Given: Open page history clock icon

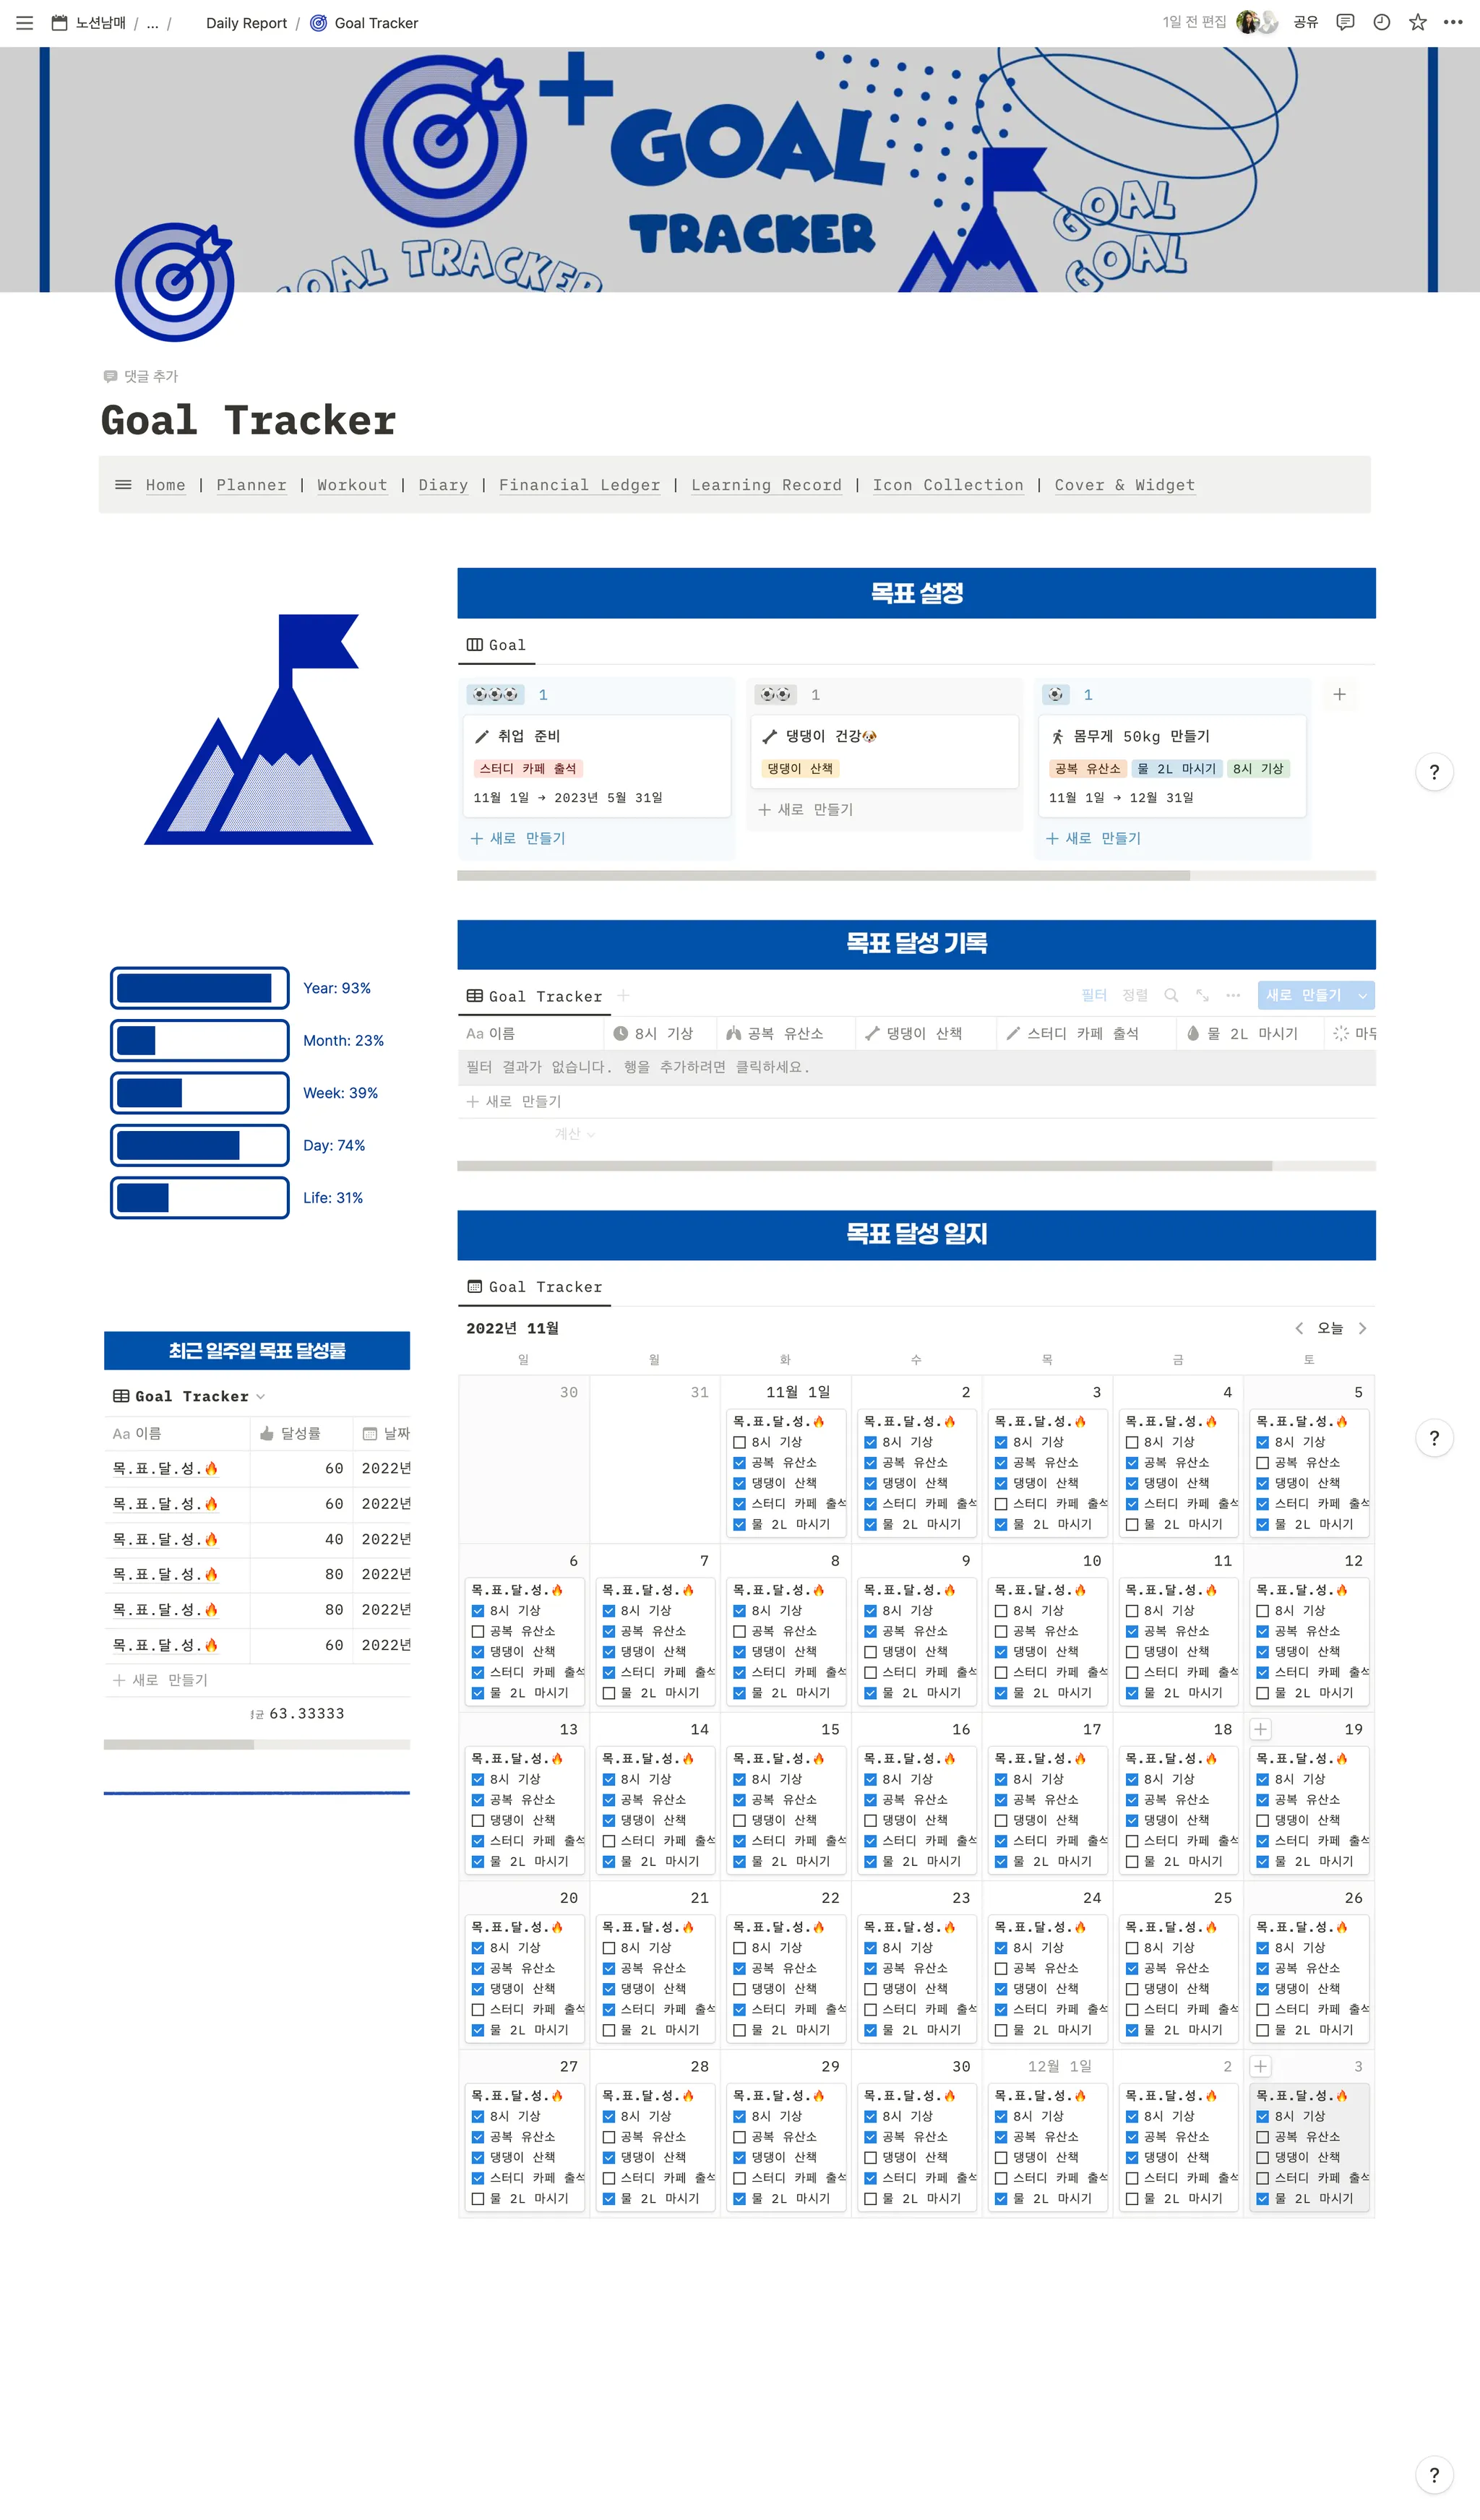Looking at the screenshot, I should (1381, 22).
